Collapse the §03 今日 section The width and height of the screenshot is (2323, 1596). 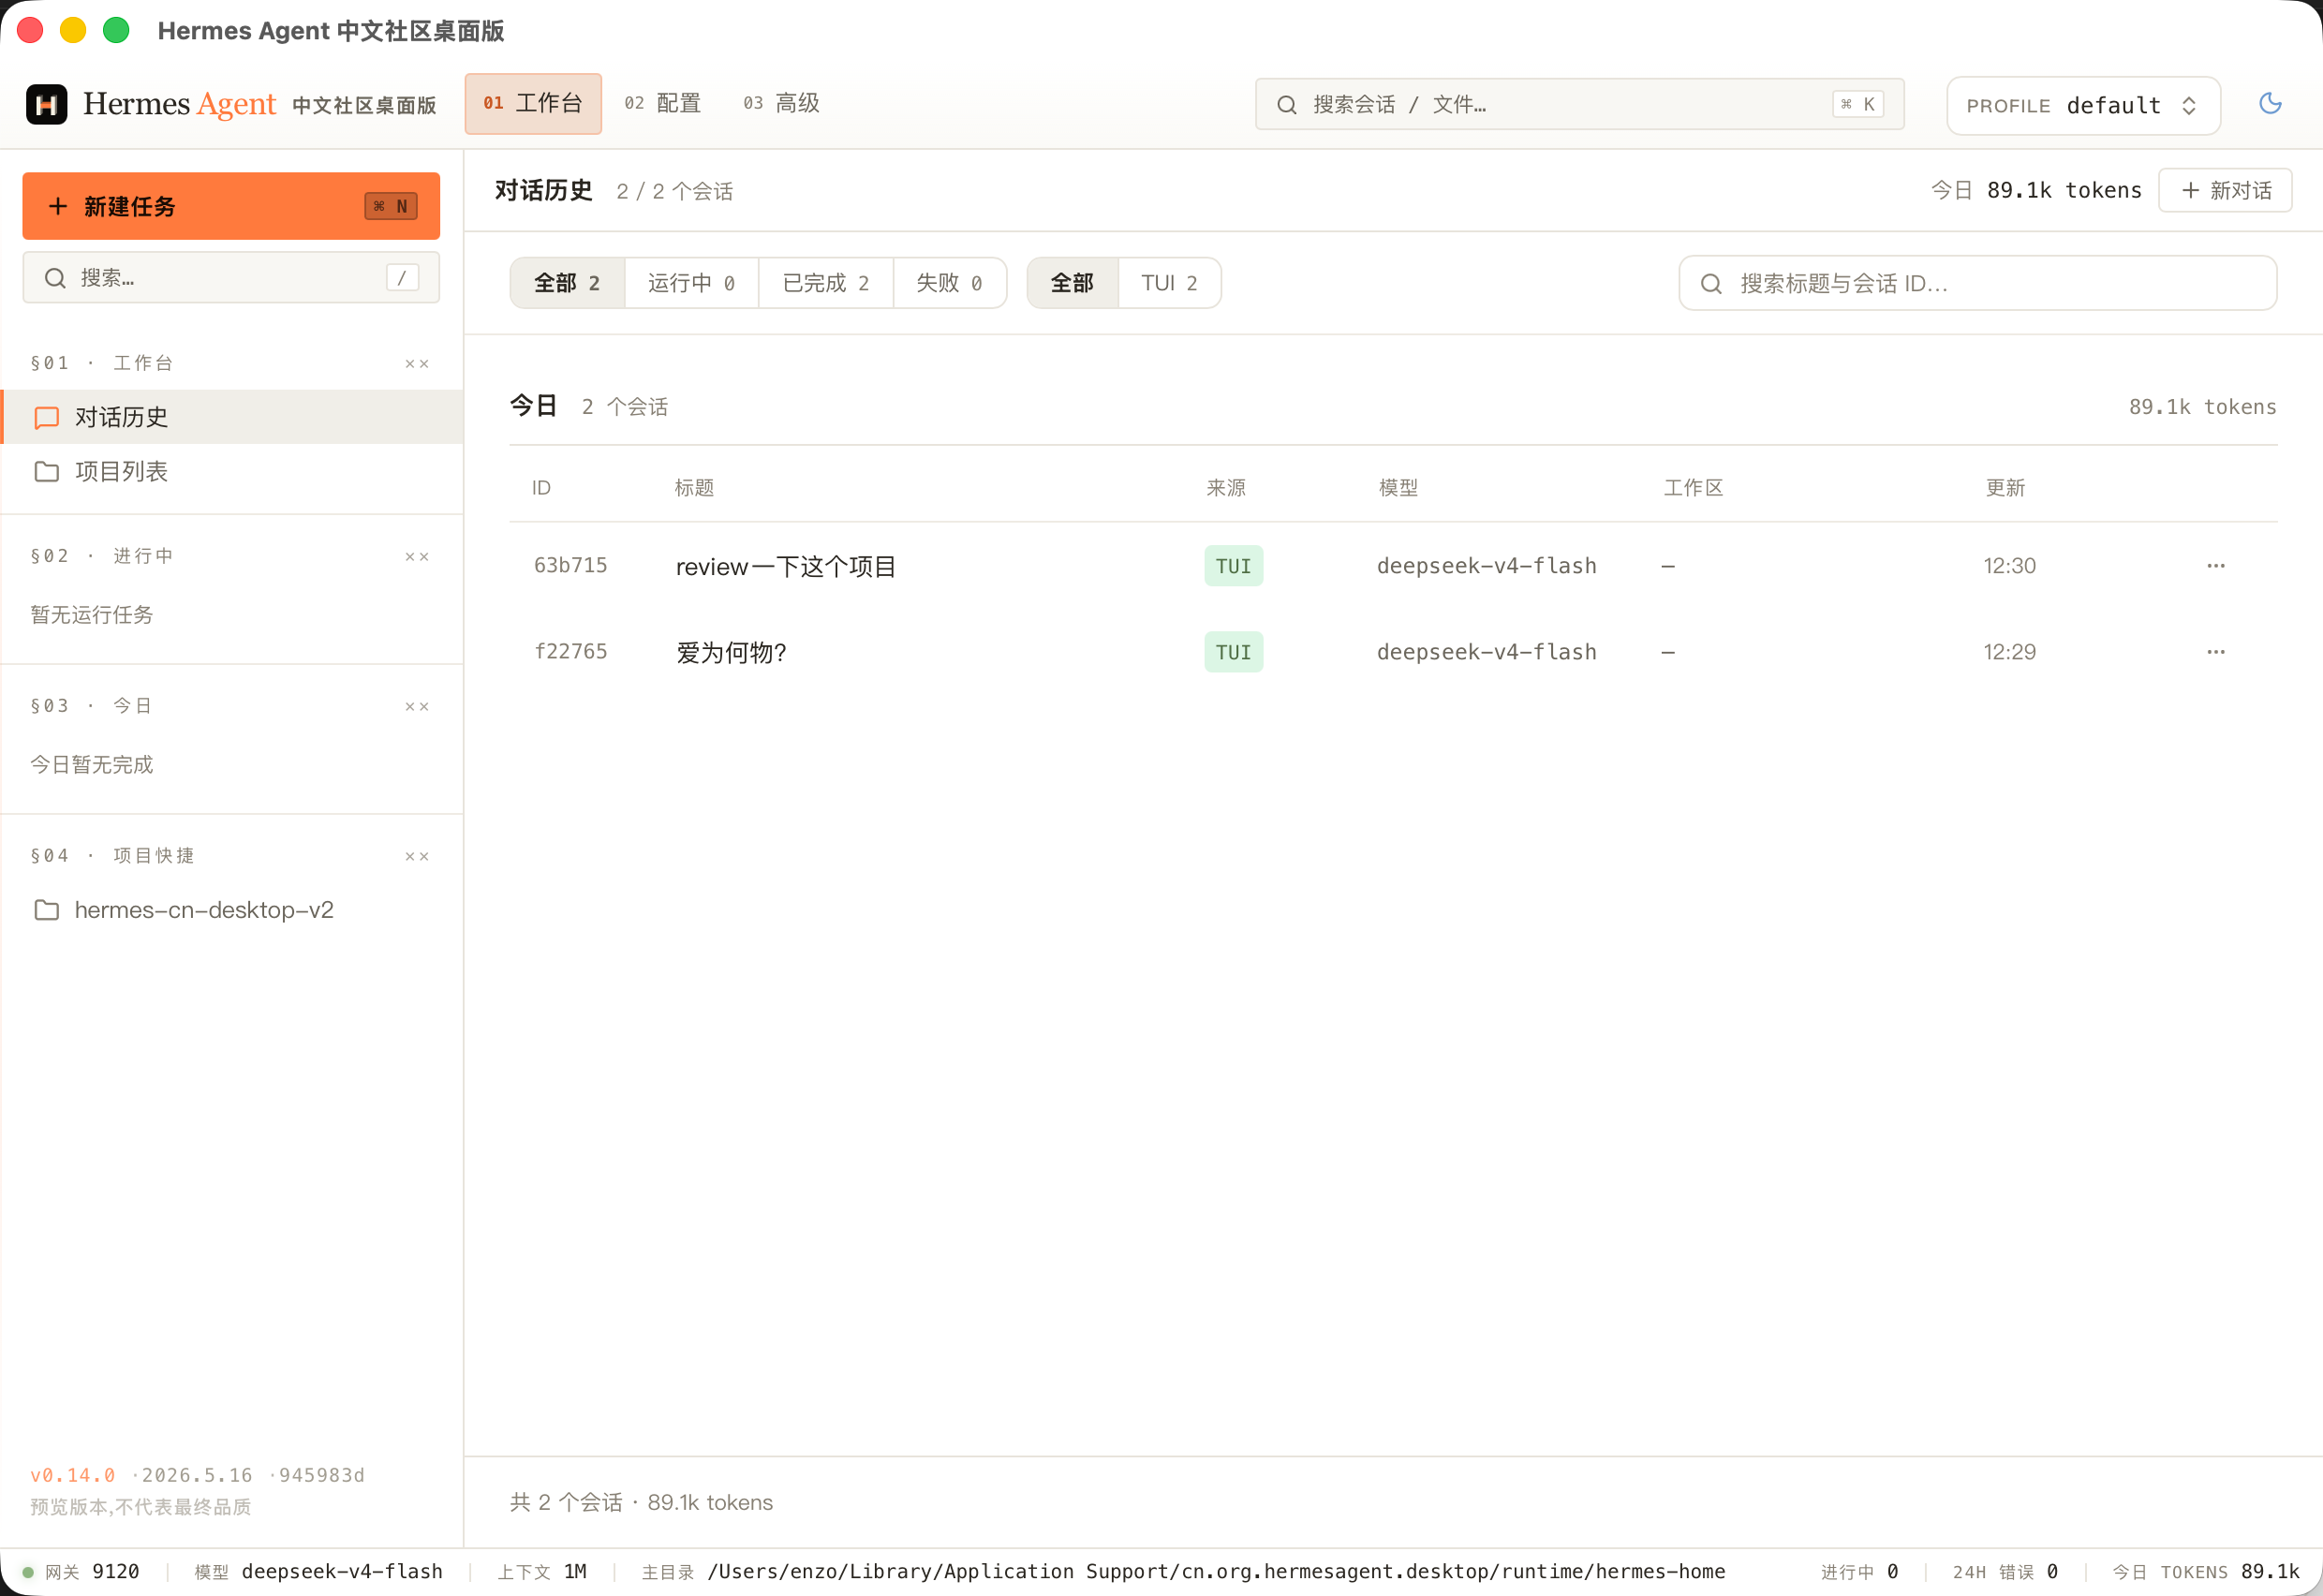(417, 707)
